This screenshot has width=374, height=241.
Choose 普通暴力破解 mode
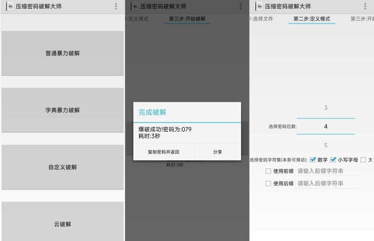62,53
